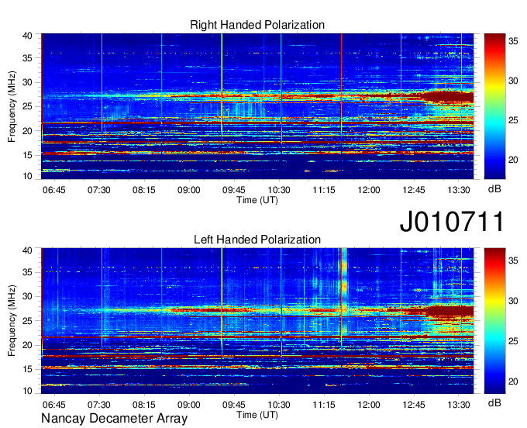
Task: Click the dB label under Left Handed colorbar
Action: pos(494,402)
